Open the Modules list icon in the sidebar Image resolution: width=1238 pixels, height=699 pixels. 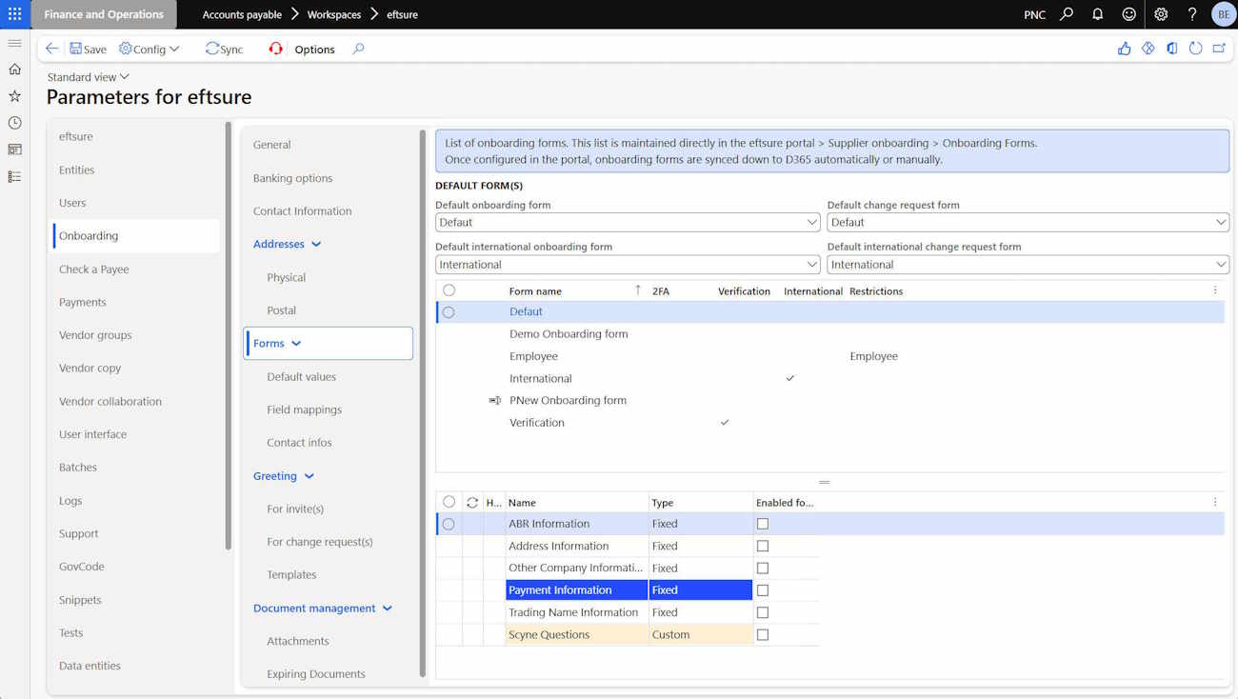[14, 176]
